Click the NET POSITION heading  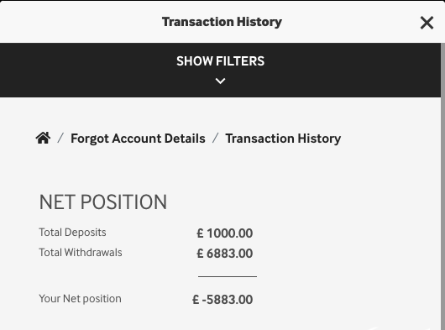point(103,202)
